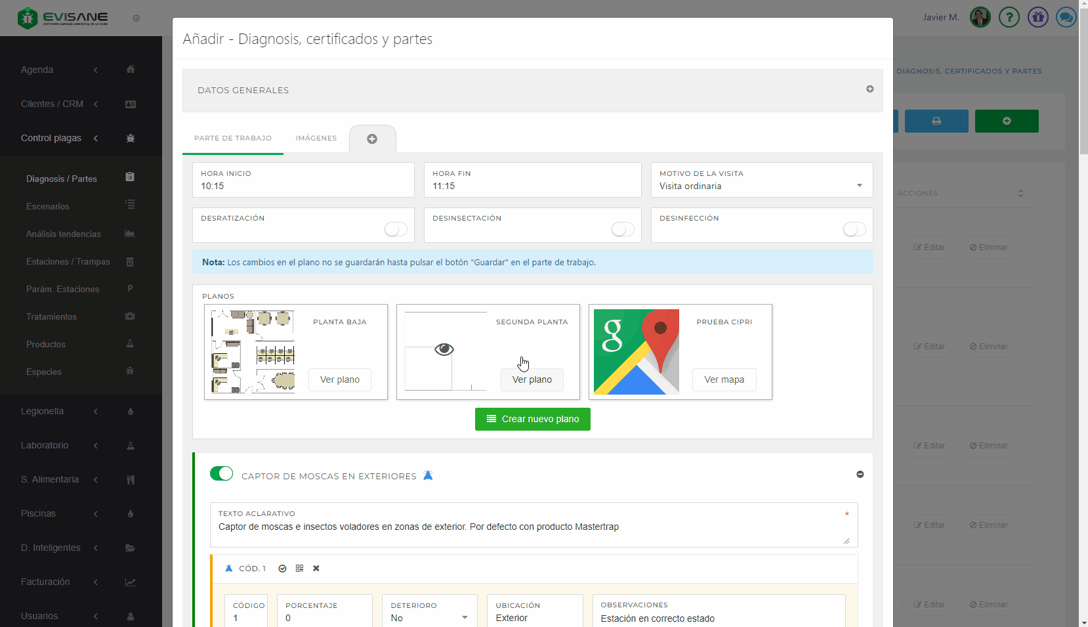Open the chat messages icon
Image resolution: width=1088 pixels, height=627 pixels.
coord(1066,17)
